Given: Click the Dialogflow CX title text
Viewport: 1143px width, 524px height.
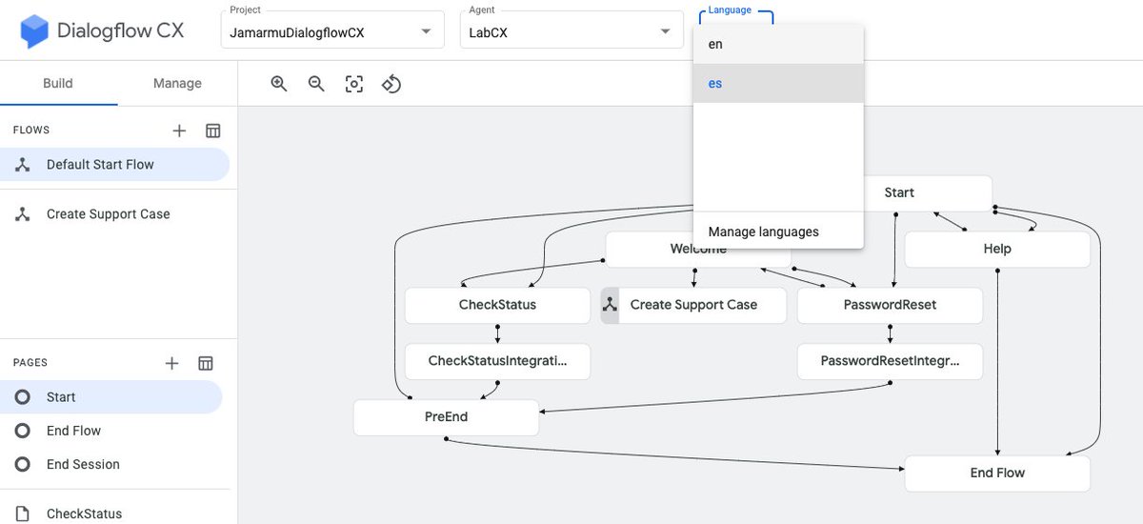Looking at the screenshot, I should point(121,30).
